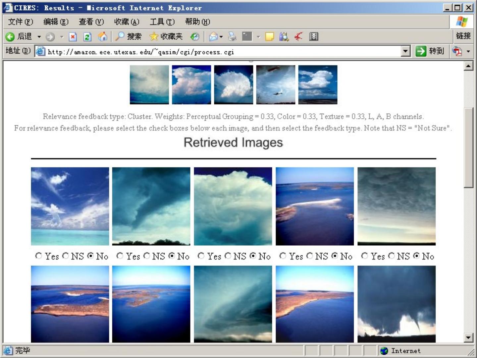This screenshot has width=477, height=358.
Task: Open the 工具(T) menu
Action: click(162, 22)
